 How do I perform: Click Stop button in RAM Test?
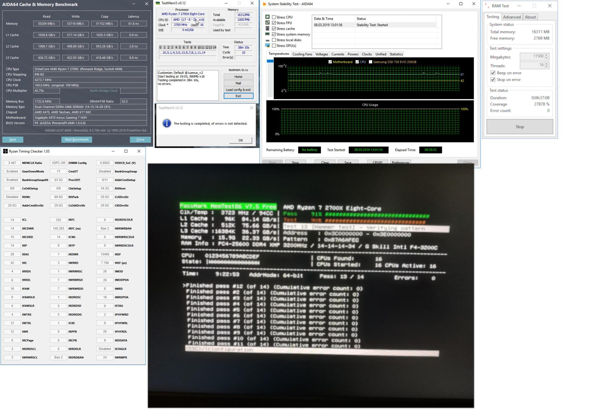point(520,127)
